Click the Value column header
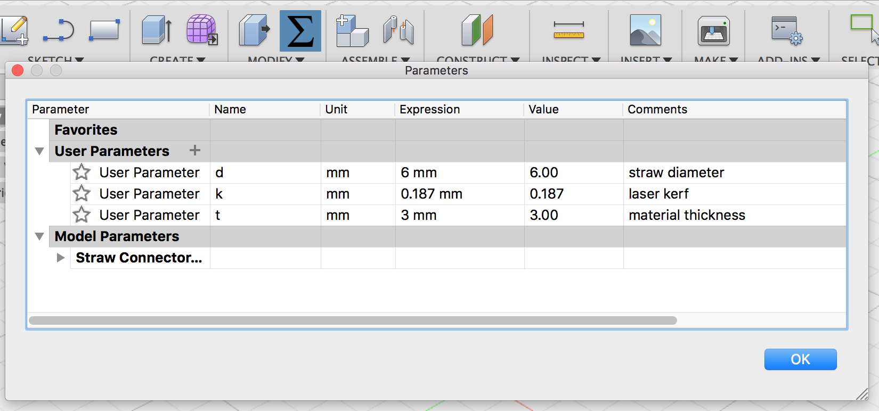 (x=573, y=109)
